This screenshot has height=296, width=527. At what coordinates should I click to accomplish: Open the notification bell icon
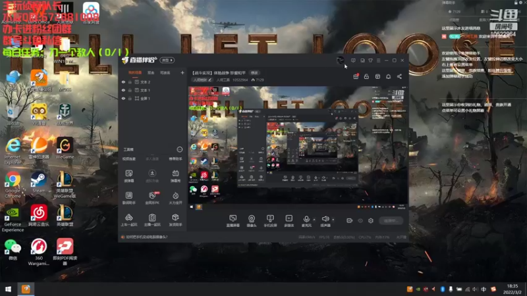tap(388, 76)
